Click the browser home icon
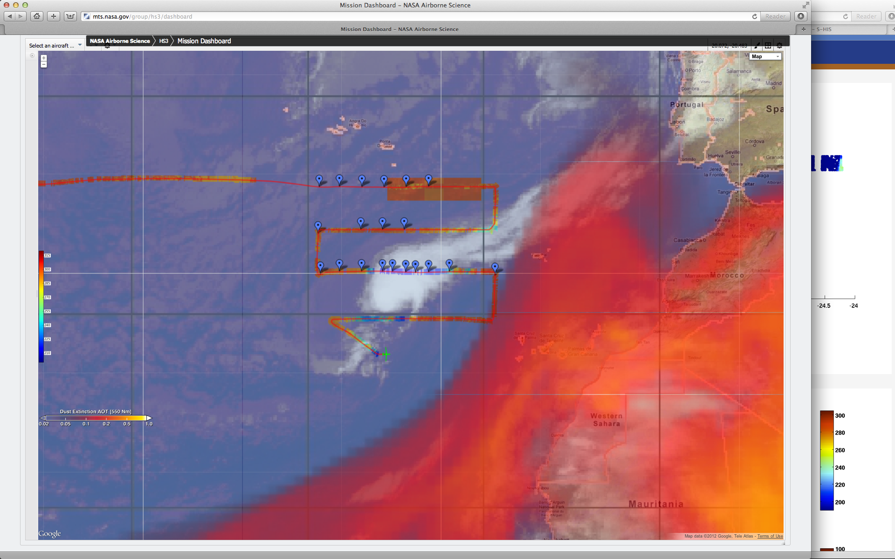This screenshot has height=559, width=895. pyautogui.click(x=37, y=16)
